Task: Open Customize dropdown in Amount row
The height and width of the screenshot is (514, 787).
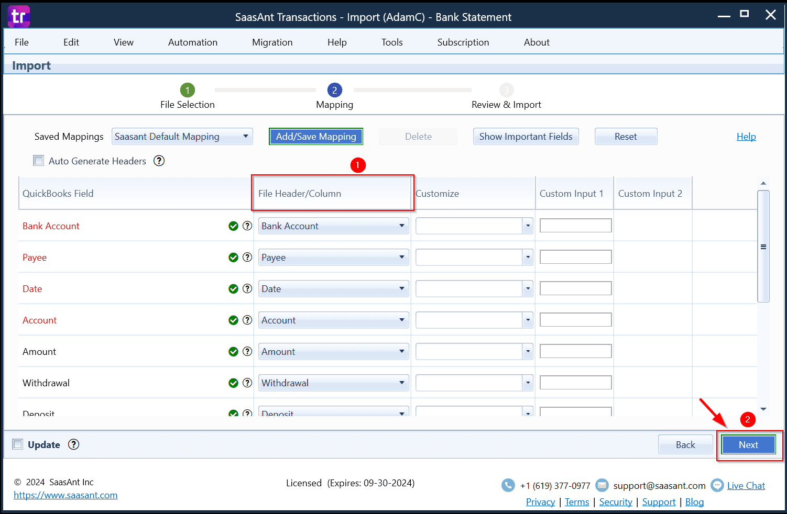Action: click(528, 351)
